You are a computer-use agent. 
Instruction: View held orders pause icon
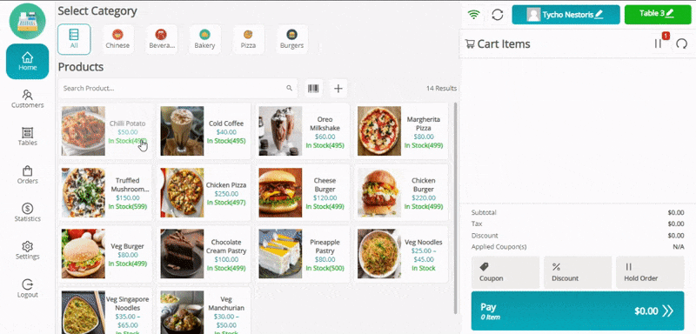click(659, 43)
